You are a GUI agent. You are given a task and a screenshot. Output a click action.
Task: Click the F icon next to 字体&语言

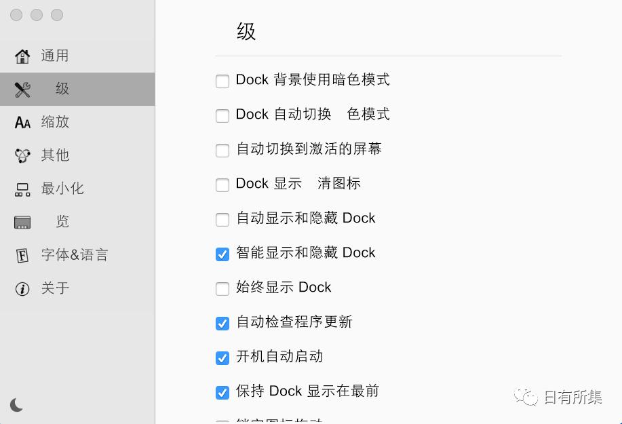click(21, 255)
